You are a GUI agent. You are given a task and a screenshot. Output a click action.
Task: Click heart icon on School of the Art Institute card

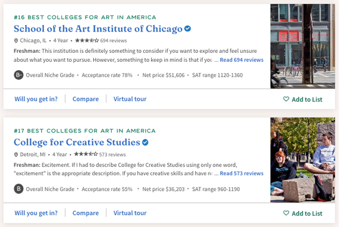[x=286, y=99]
